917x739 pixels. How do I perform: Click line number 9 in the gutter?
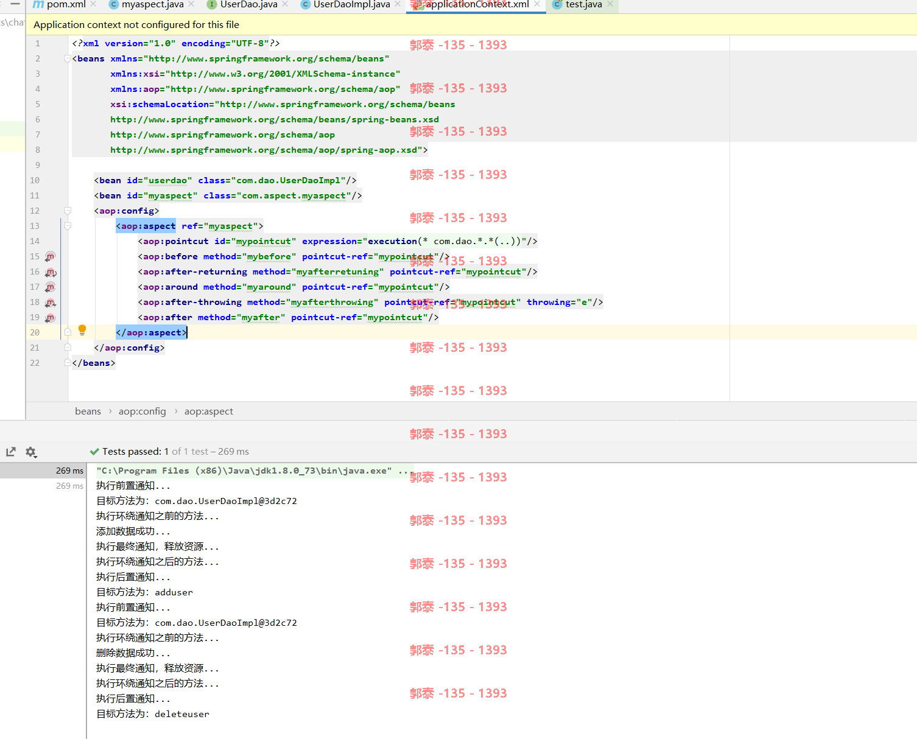[x=38, y=166]
